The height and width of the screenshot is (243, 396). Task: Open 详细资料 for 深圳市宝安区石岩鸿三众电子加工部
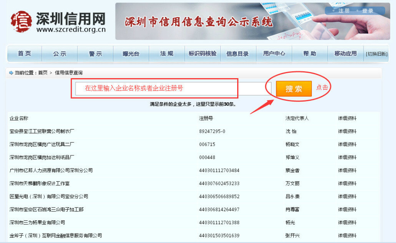coord(347,210)
